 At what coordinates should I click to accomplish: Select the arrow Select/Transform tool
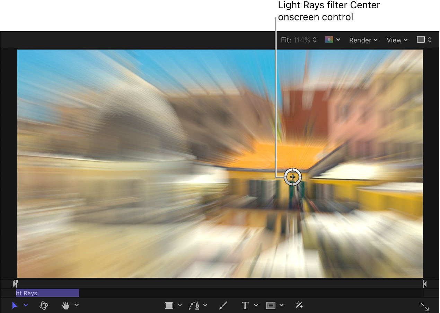15,305
